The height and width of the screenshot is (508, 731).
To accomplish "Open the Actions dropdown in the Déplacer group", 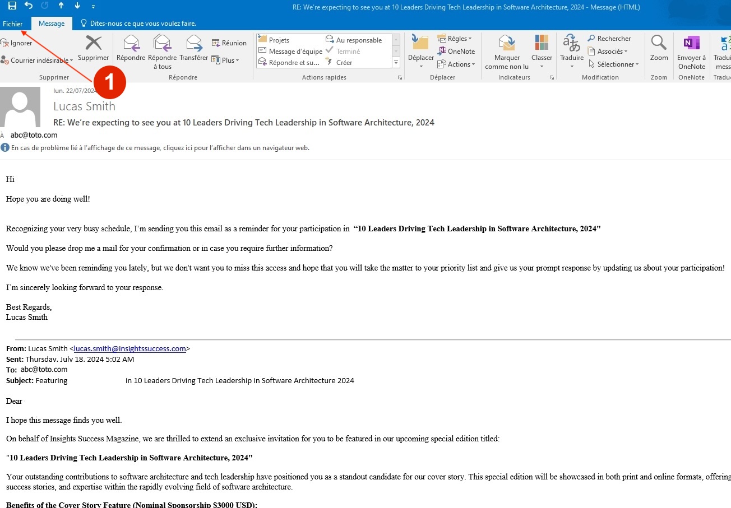I will [456, 64].
